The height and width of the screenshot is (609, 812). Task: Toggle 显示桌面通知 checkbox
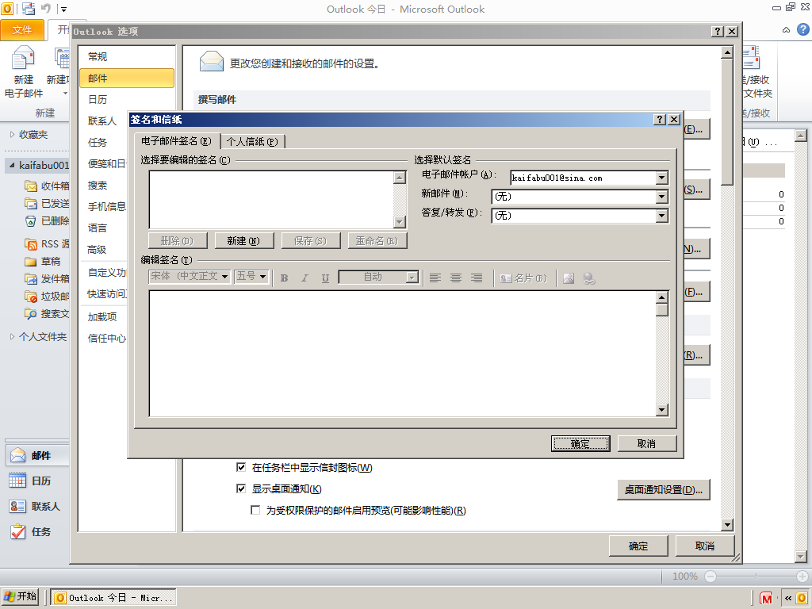[241, 488]
